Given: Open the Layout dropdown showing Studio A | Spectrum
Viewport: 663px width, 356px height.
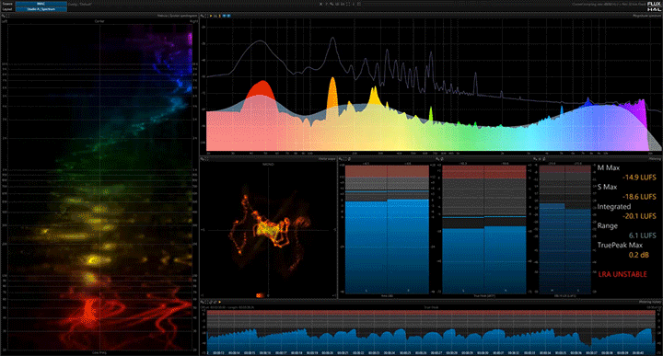Looking at the screenshot, I should pyautogui.click(x=41, y=9).
